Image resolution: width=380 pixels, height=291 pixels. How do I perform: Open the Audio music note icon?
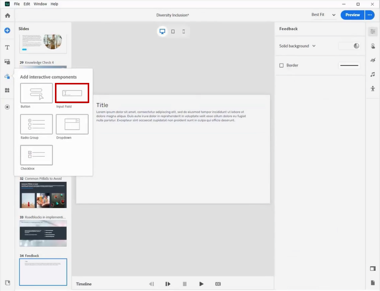(373, 74)
